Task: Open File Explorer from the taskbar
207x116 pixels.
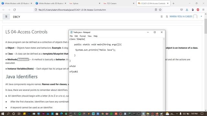Action: point(148,114)
